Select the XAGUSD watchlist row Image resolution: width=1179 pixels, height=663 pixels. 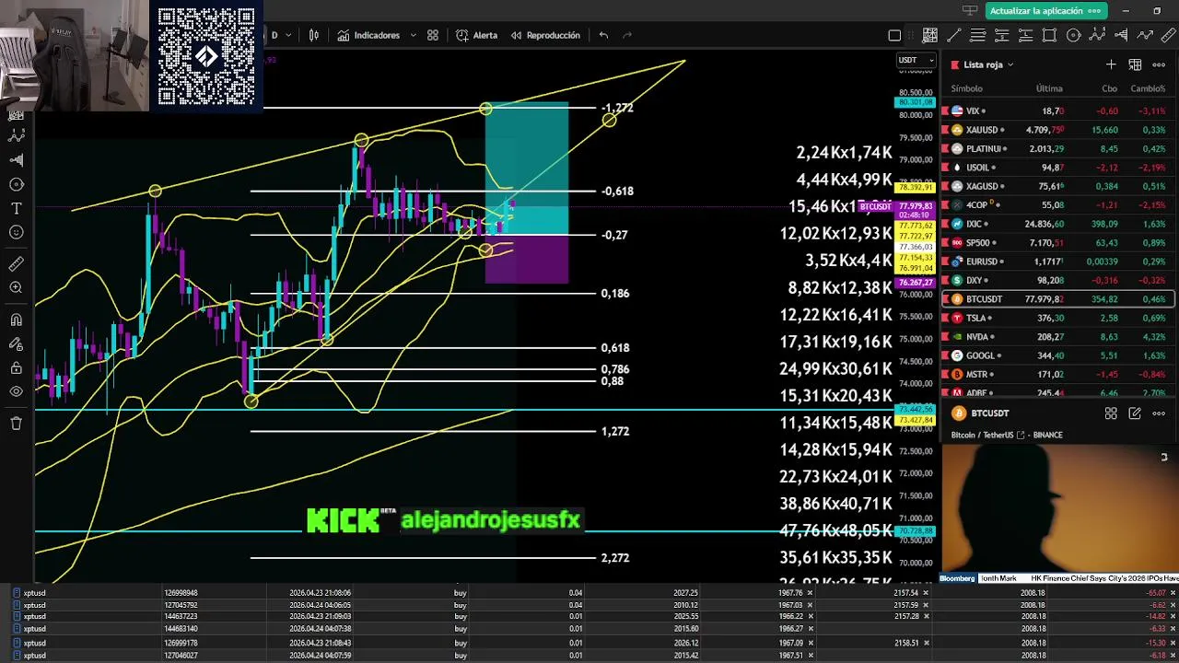(1057, 186)
